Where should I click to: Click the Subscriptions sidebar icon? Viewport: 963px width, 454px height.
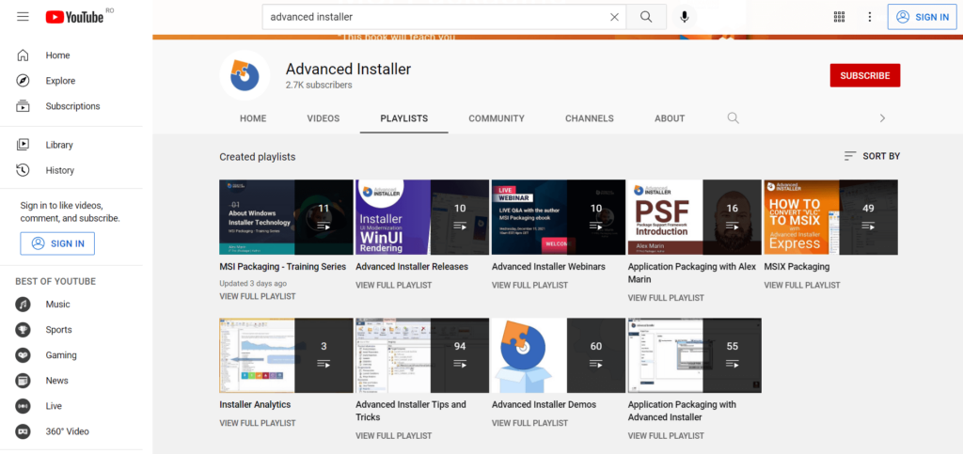click(23, 106)
